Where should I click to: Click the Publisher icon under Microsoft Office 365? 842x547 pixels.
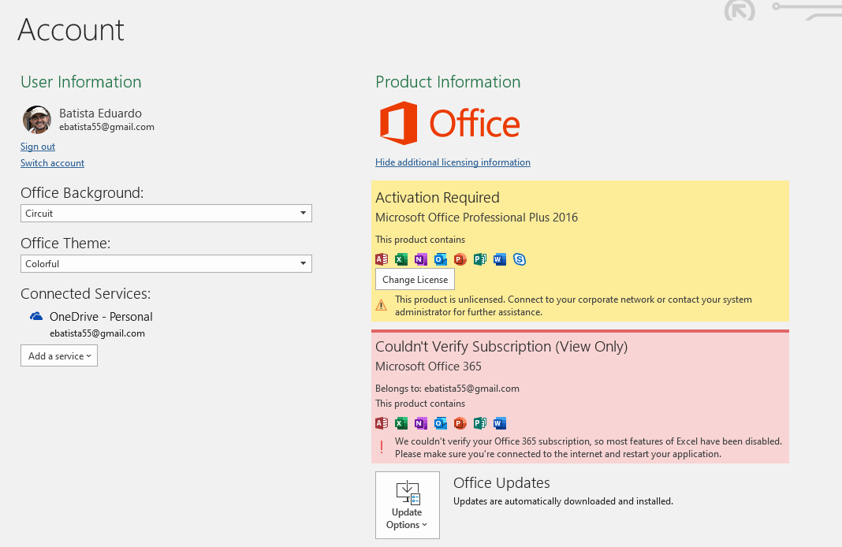click(x=480, y=423)
